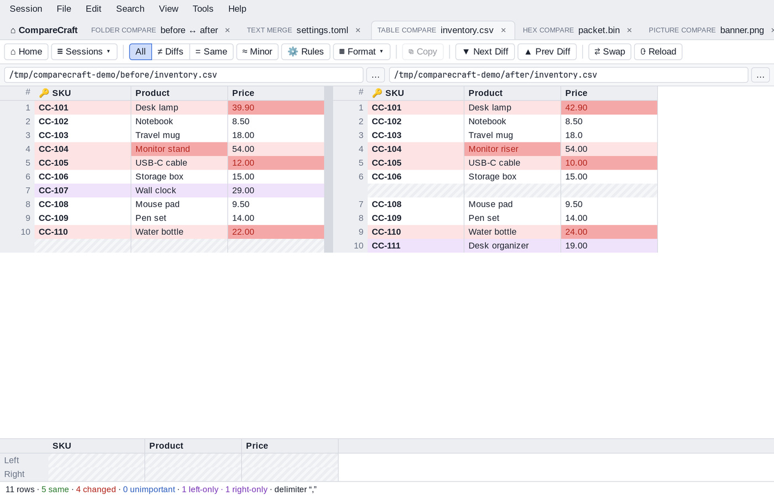Browse for left file with ellipsis button
The height and width of the screenshot is (497, 774).
pyautogui.click(x=375, y=75)
